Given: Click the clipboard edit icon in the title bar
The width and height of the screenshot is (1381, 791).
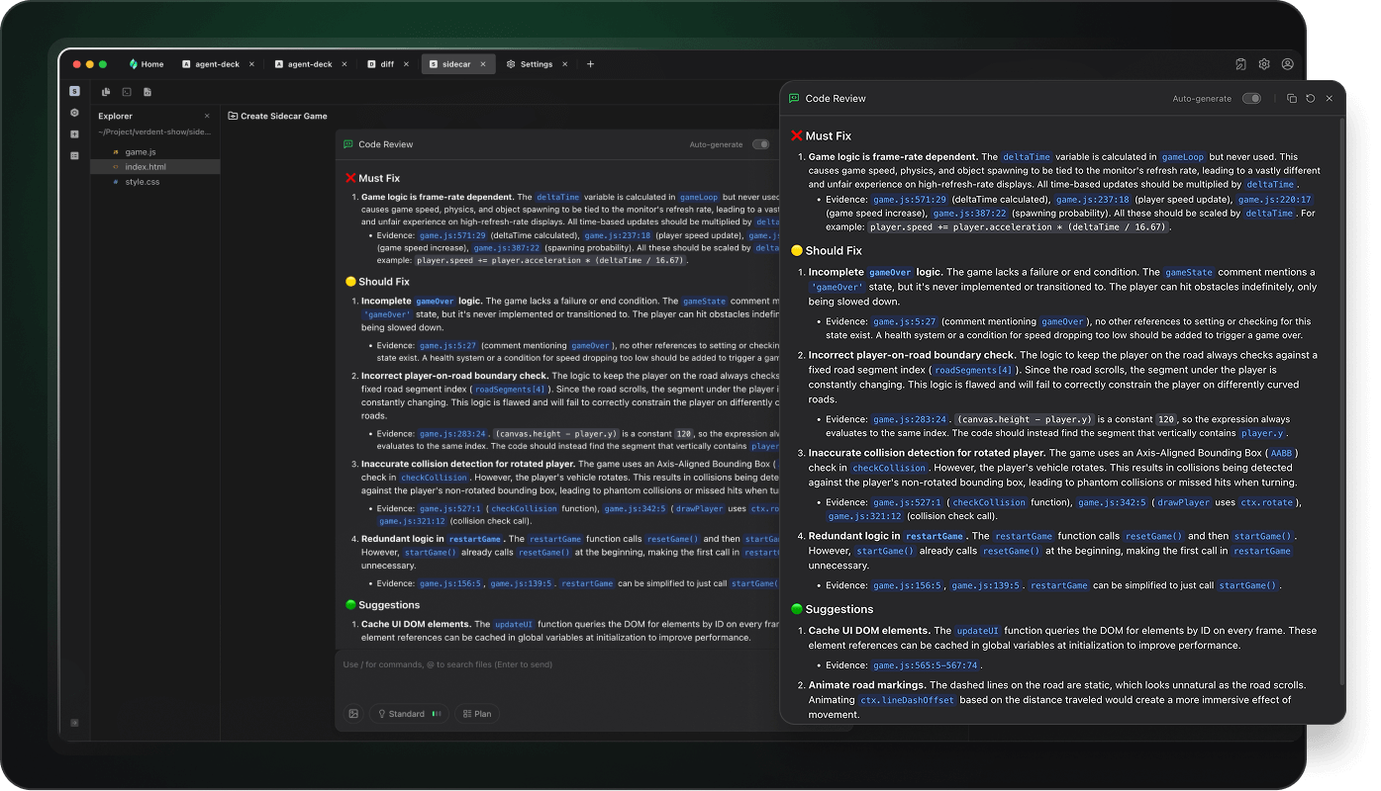Looking at the screenshot, I should (x=1240, y=64).
